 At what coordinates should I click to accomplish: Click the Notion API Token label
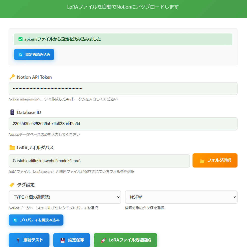tap(34, 77)
